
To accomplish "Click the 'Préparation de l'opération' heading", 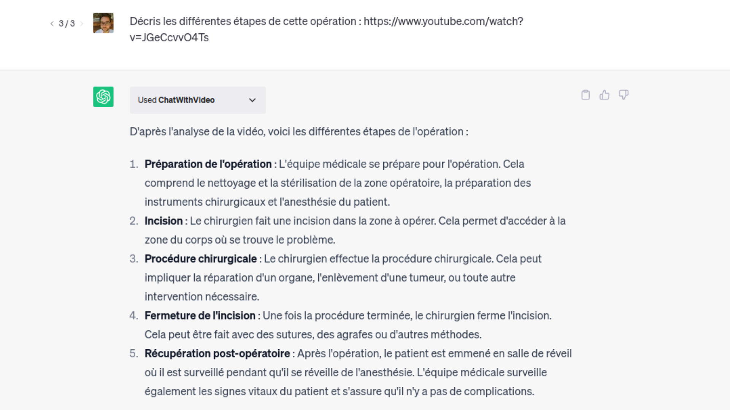I will point(208,164).
